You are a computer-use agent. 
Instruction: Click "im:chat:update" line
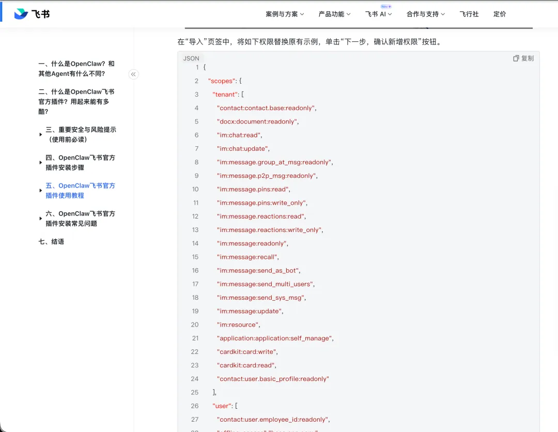pos(243,148)
